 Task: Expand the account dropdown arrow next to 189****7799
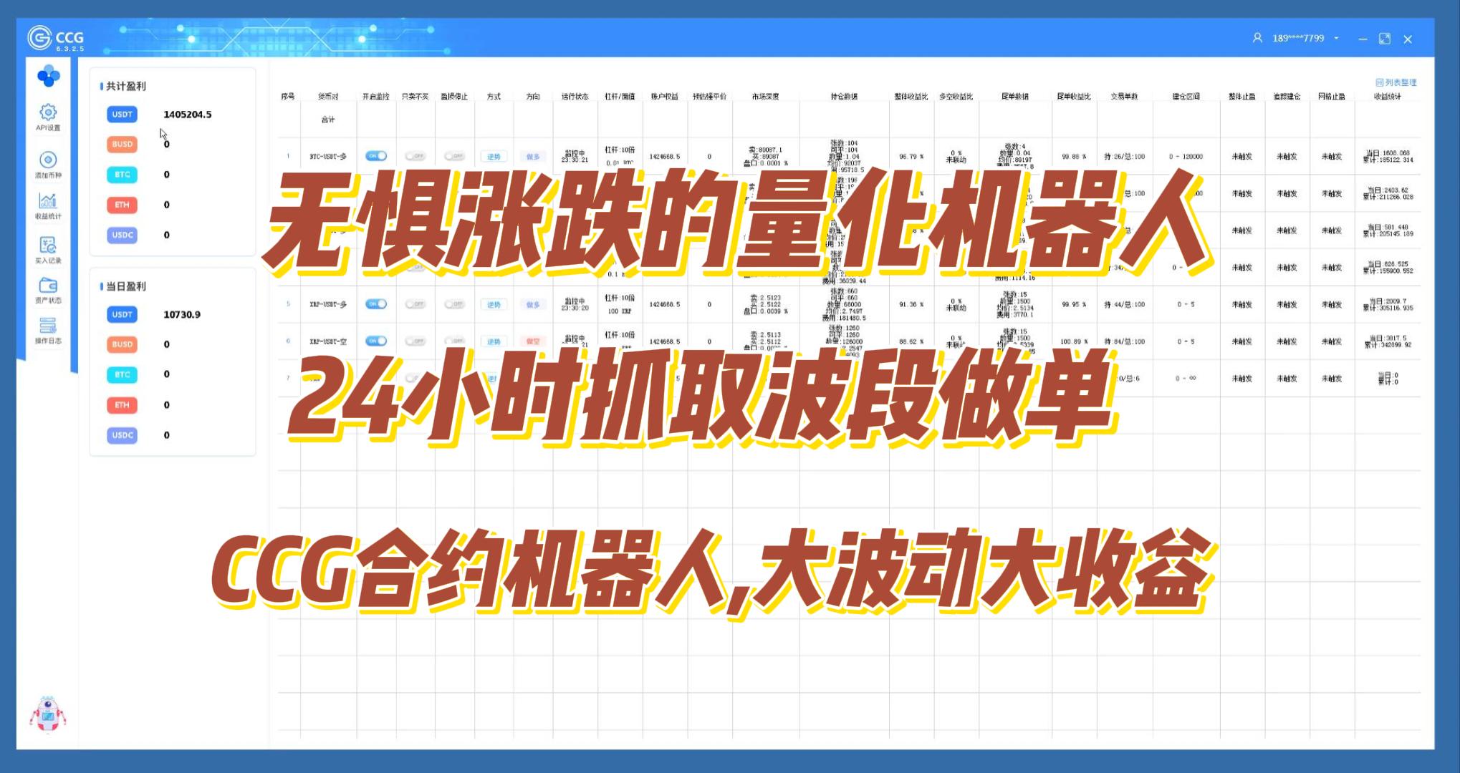click(1336, 38)
